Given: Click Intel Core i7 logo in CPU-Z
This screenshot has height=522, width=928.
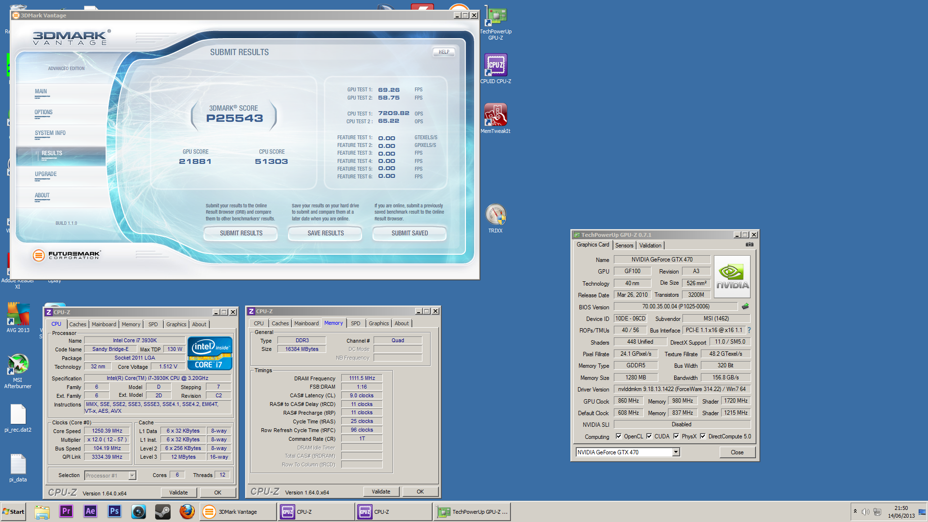Looking at the screenshot, I should click(210, 353).
